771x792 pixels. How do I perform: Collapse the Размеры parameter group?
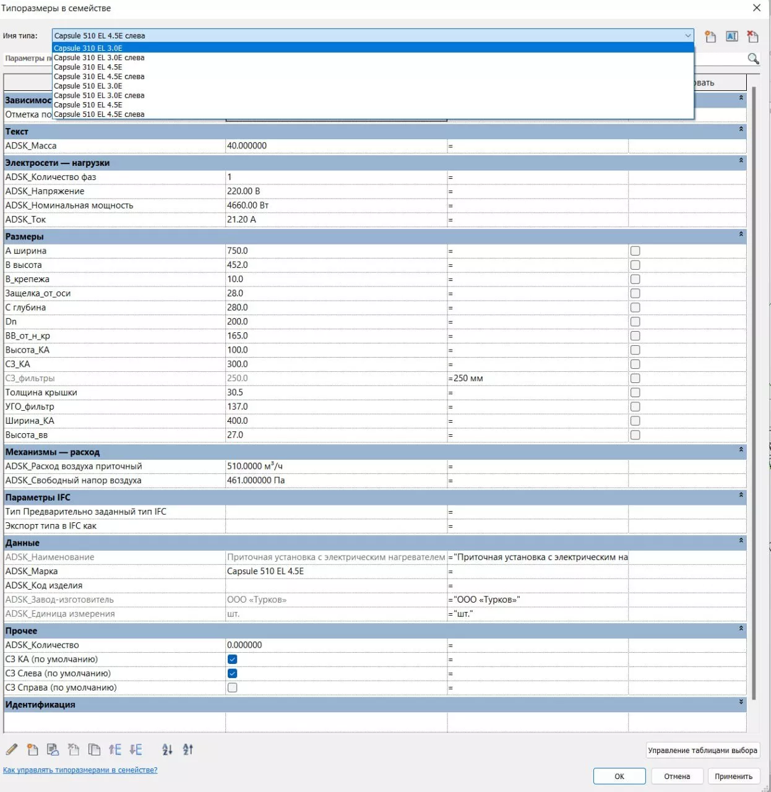(741, 235)
